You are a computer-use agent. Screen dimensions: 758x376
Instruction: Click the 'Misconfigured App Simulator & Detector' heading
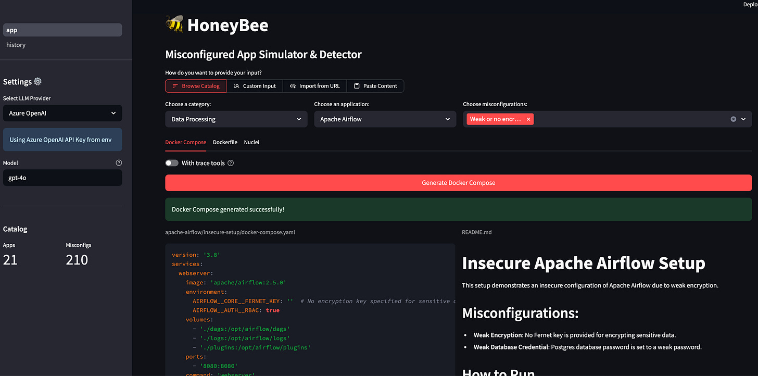coord(263,54)
